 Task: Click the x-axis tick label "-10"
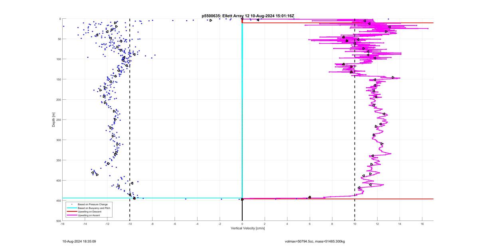click(130, 224)
